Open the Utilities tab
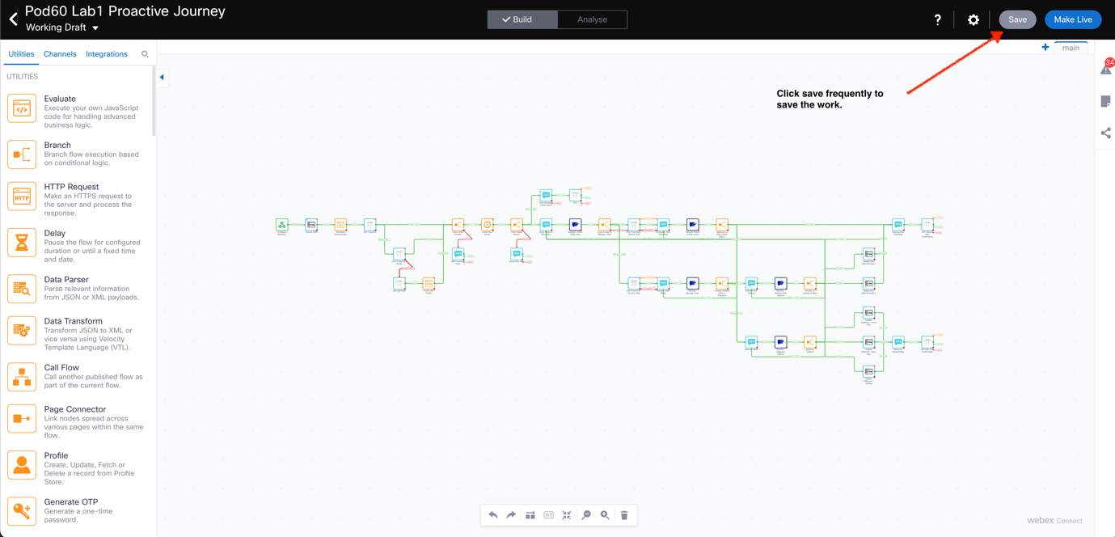The height and width of the screenshot is (537, 1115). click(x=21, y=54)
